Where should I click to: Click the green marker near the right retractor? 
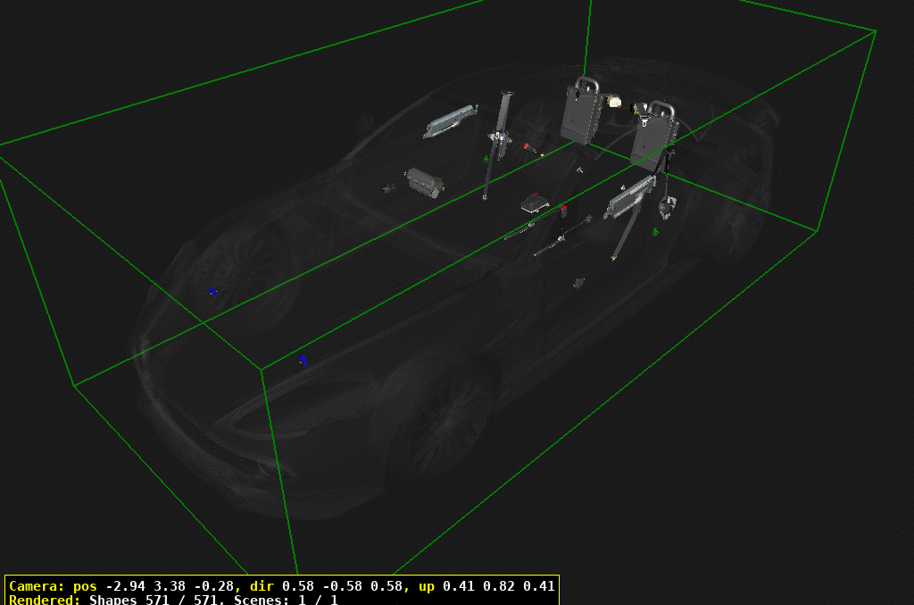[x=655, y=232]
